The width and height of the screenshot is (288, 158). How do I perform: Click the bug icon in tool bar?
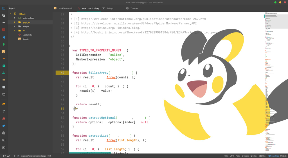click(4, 133)
